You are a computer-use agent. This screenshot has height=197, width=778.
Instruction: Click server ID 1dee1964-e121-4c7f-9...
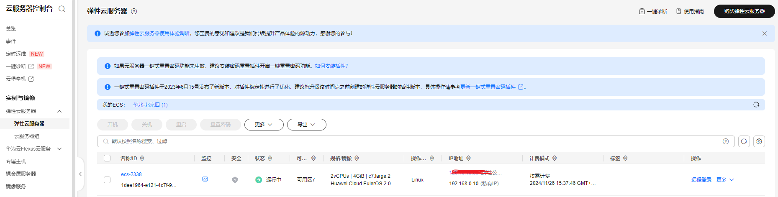click(x=149, y=185)
